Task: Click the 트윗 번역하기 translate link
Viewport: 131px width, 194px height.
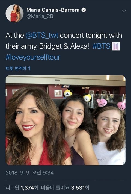Action: (x=18, y=68)
